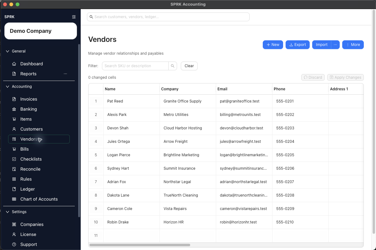
Task: Click the filter search magnifier button
Action: [173, 66]
